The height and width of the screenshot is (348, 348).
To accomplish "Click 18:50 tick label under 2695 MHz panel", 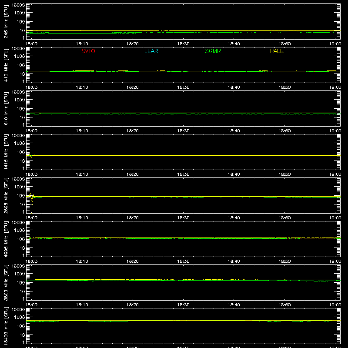I will coord(284,218).
